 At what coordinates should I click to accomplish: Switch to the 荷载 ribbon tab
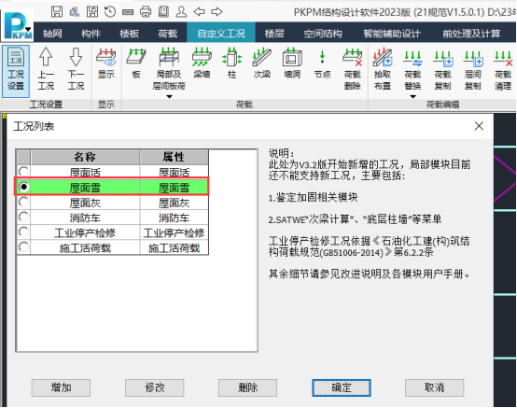click(167, 34)
